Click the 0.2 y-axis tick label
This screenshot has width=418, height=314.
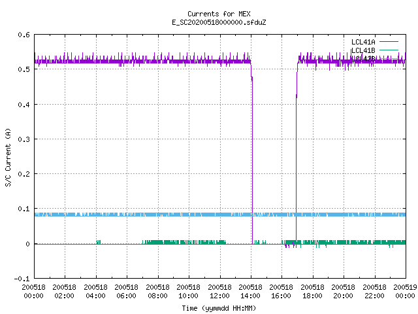coord(24,174)
